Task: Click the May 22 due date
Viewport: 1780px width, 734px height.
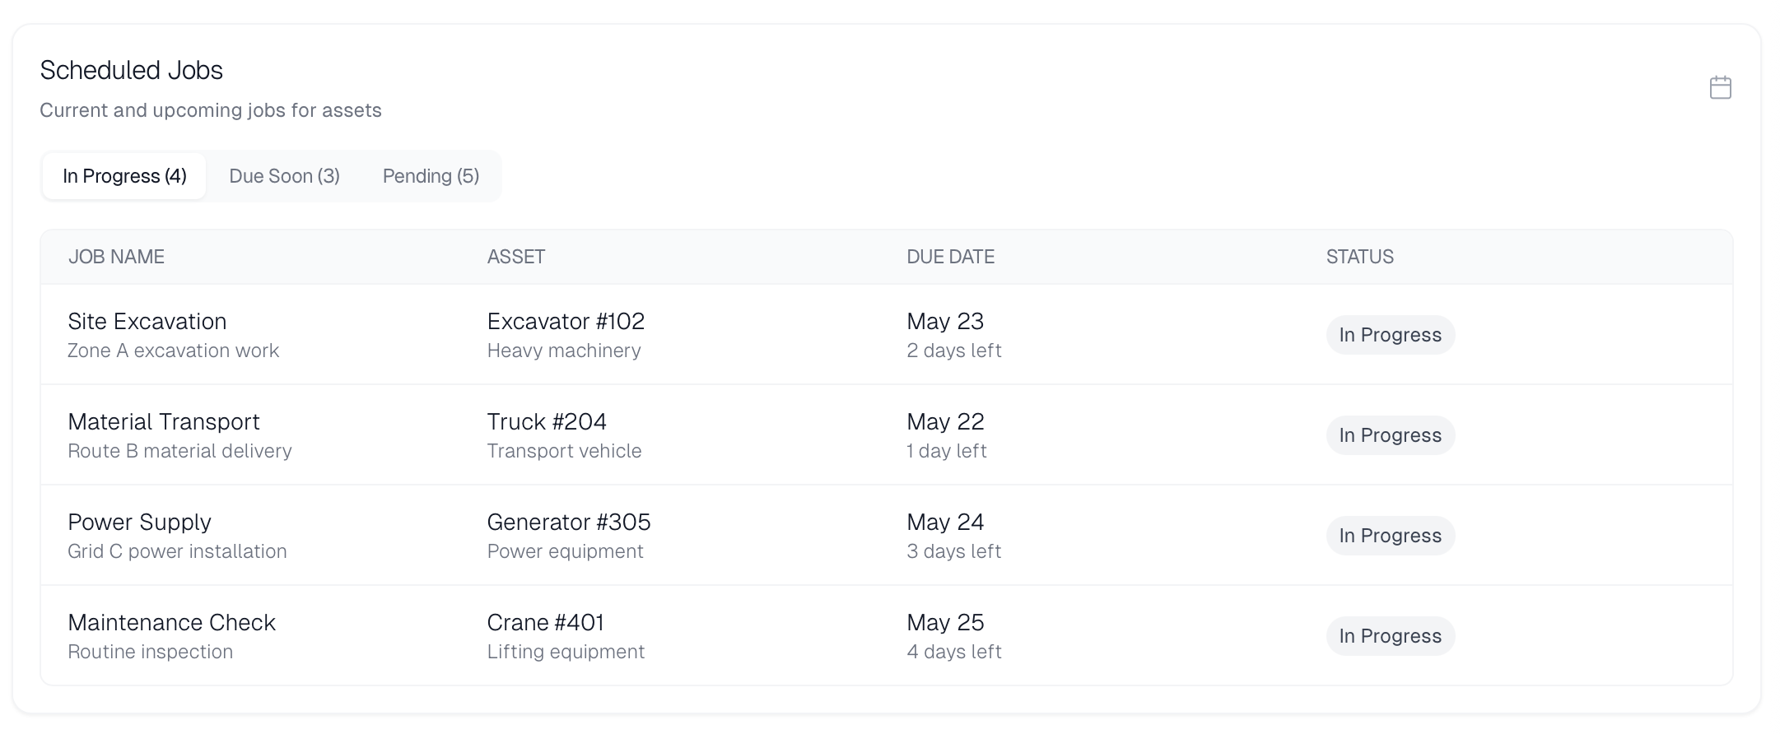Action: coord(945,421)
